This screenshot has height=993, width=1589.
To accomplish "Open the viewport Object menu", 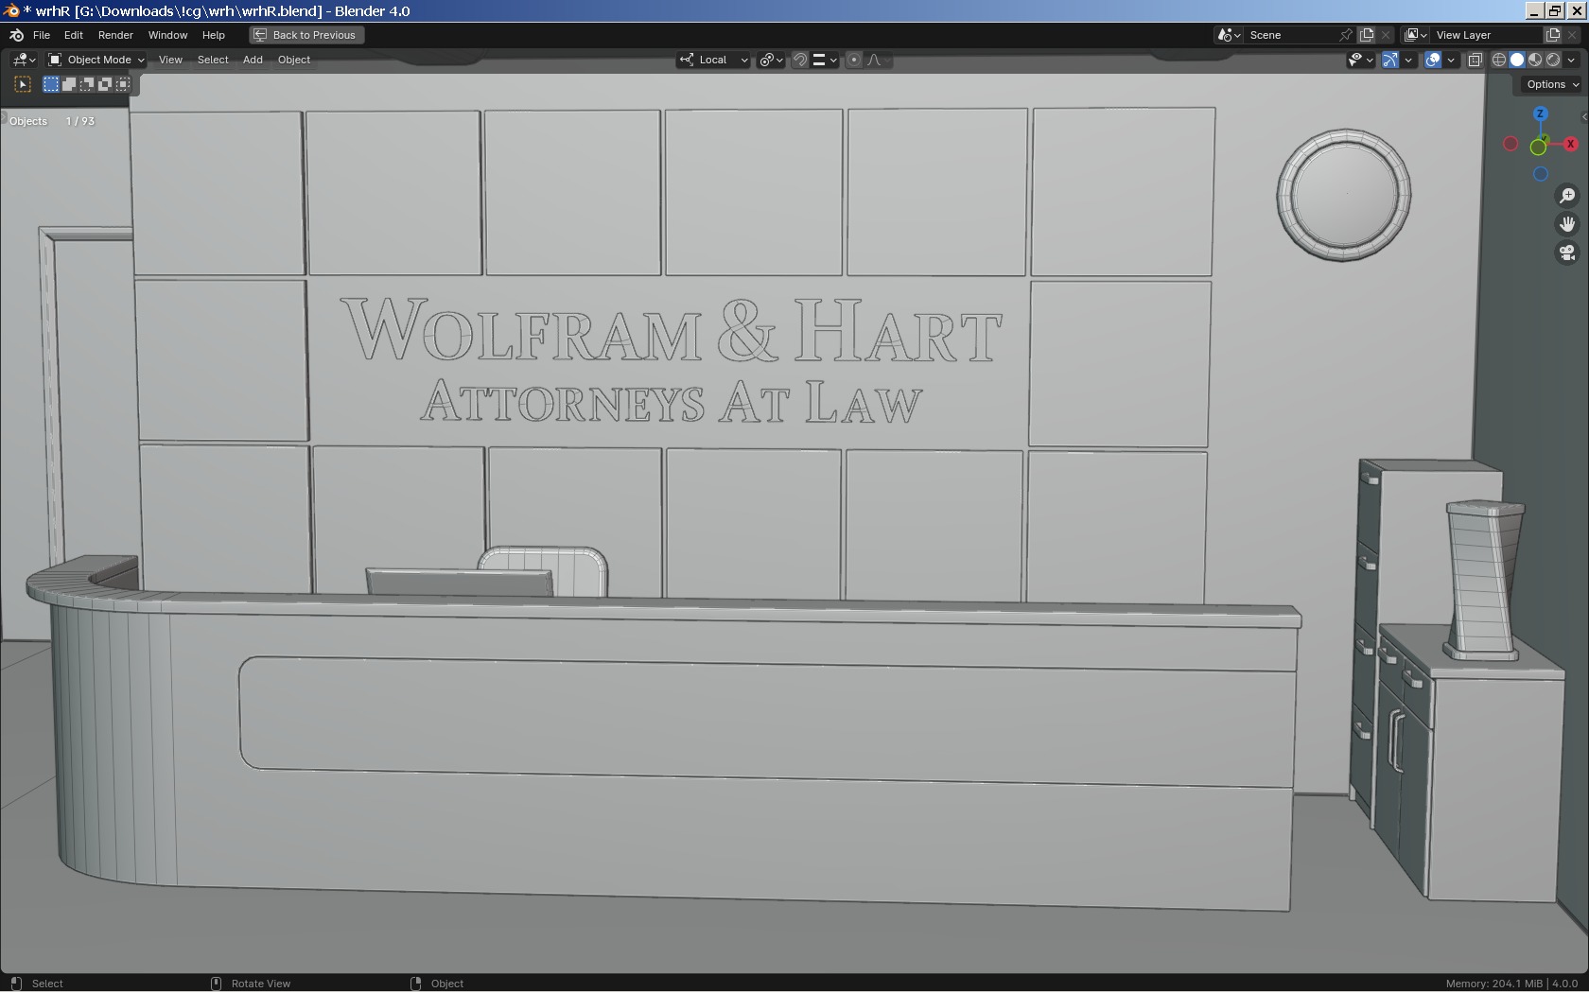I will tap(294, 60).
